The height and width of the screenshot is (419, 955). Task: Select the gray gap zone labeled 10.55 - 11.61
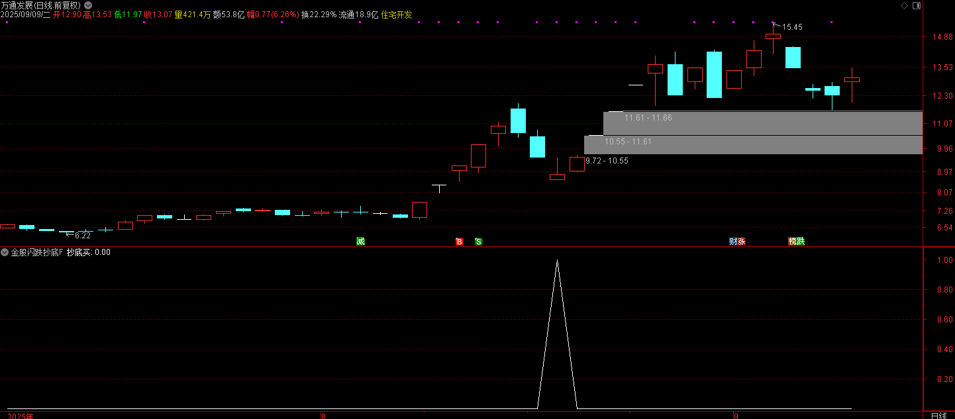point(753,145)
